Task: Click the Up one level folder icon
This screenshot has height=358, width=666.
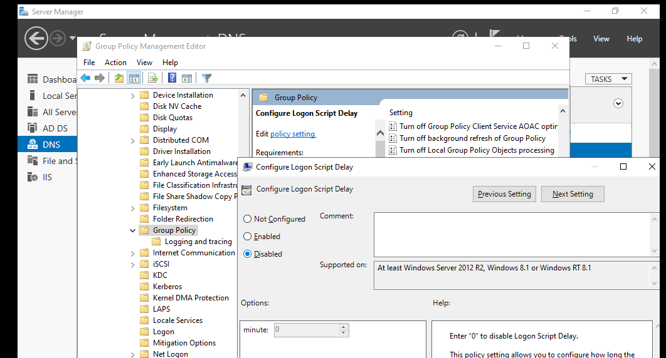Action: pos(119,78)
